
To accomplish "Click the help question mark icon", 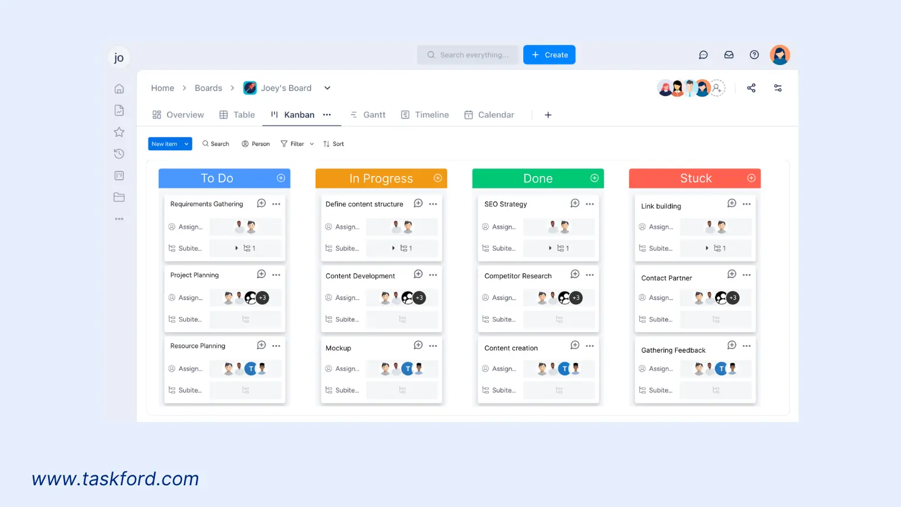I will [754, 55].
